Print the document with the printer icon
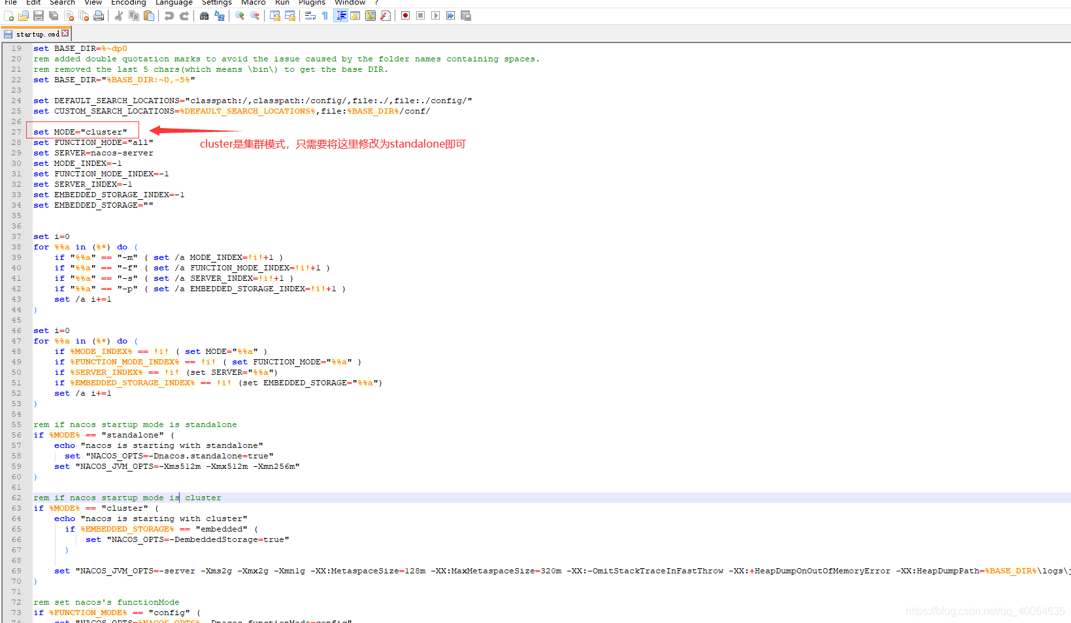 click(99, 16)
